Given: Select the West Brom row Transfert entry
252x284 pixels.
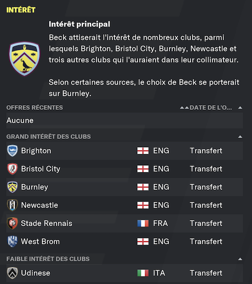Looking at the screenshot, I should tap(206, 241).
